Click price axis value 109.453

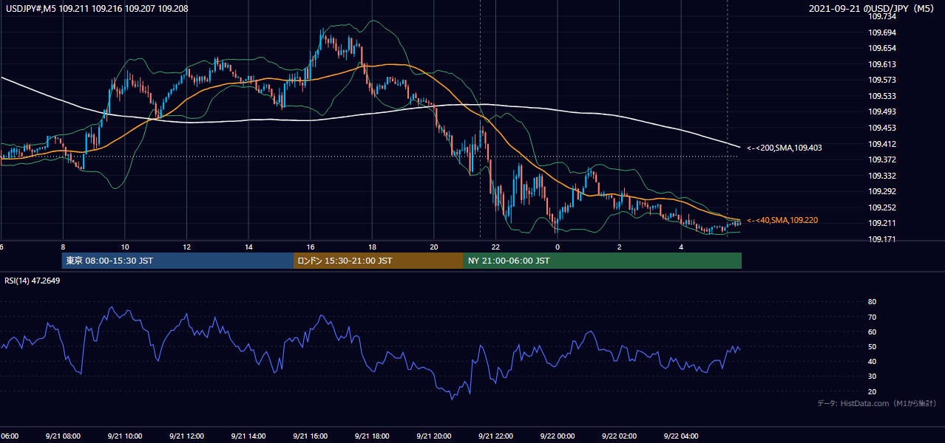coord(881,128)
